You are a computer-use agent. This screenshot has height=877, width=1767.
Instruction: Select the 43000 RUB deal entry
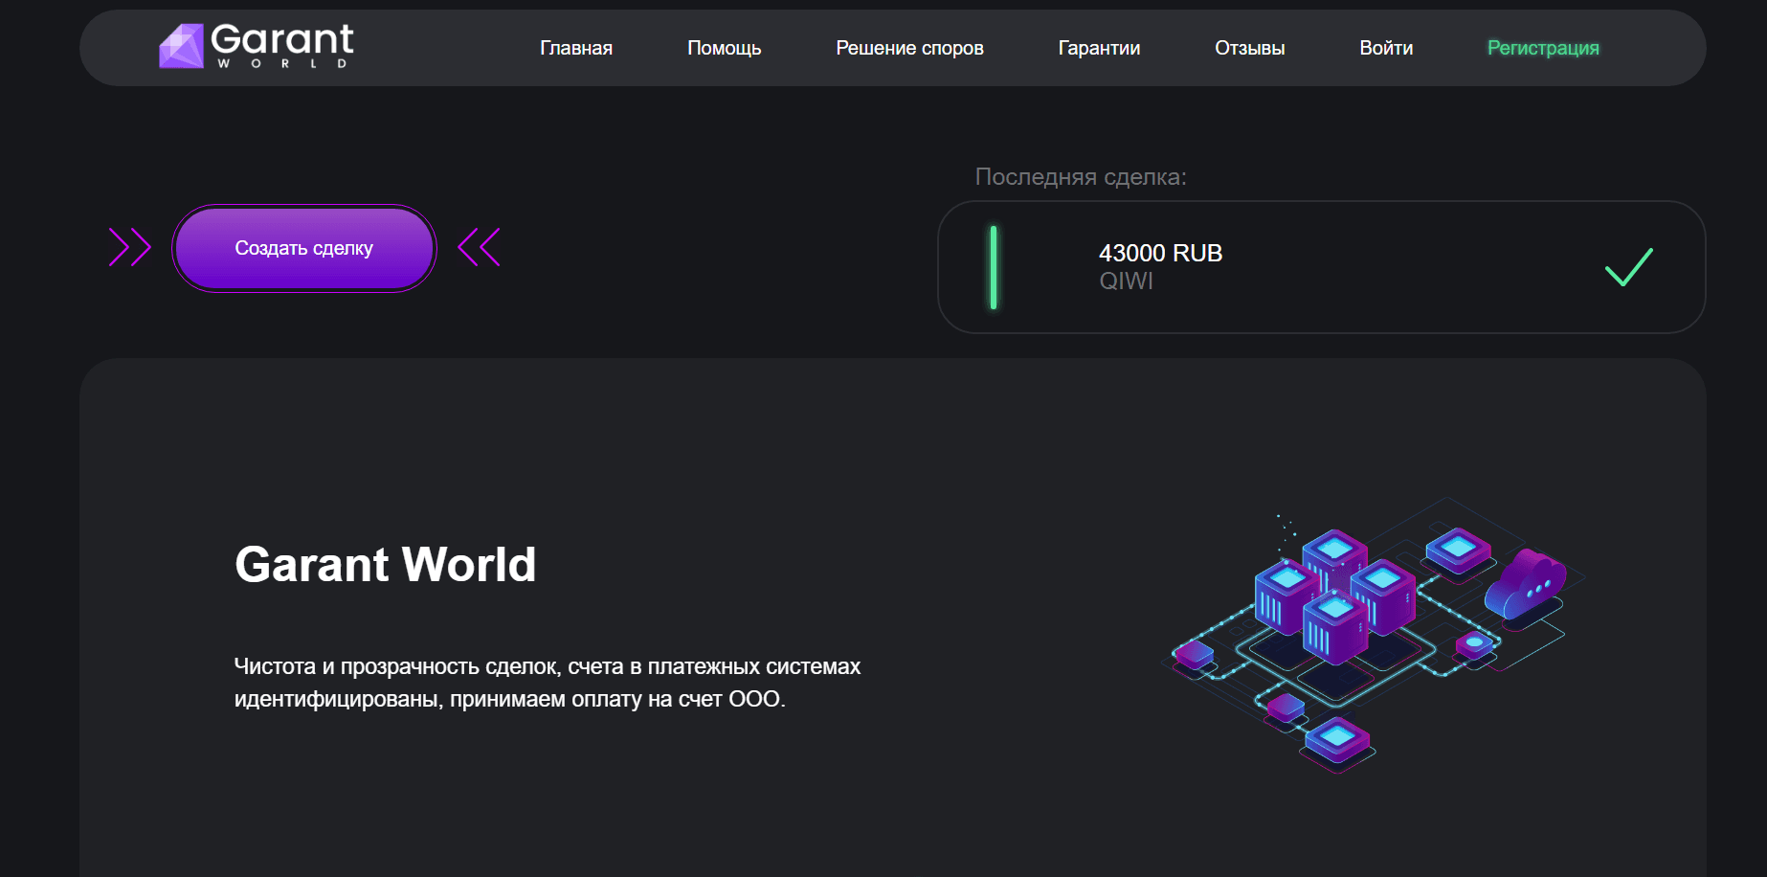coord(1159,253)
